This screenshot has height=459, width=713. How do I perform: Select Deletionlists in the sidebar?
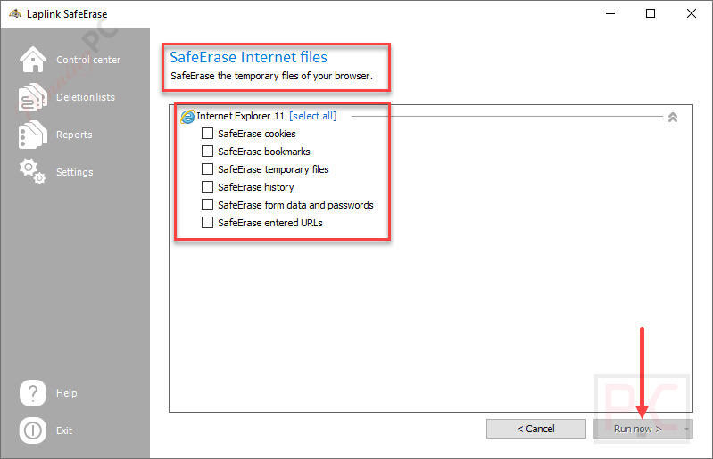pyautogui.click(x=86, y=97)
